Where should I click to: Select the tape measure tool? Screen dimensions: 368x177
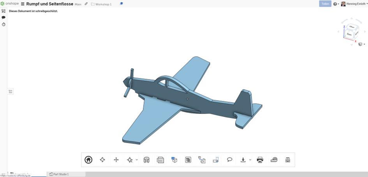(x=274, y=160)
